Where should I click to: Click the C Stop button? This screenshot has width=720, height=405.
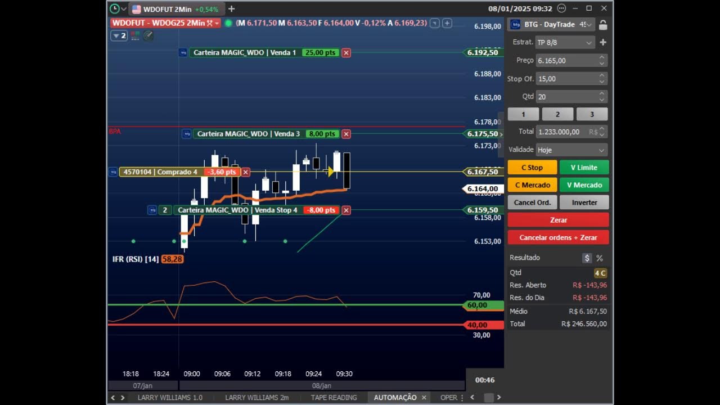pos(532,168)
